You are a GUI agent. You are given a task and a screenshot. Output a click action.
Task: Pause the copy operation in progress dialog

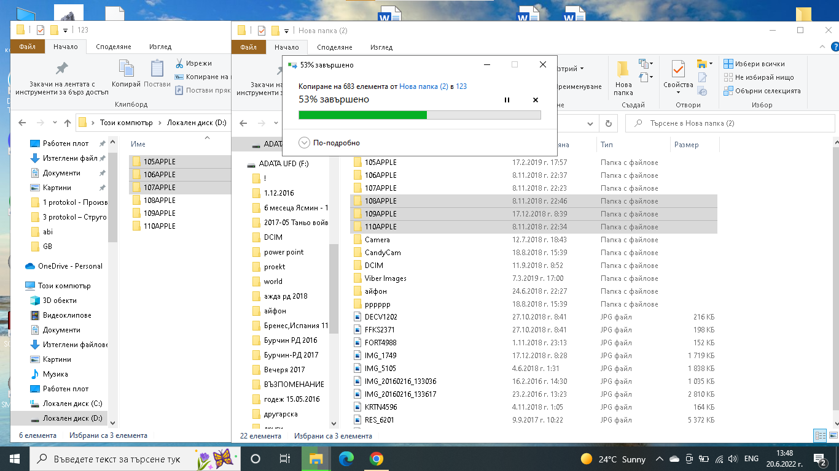coord(507,100)
